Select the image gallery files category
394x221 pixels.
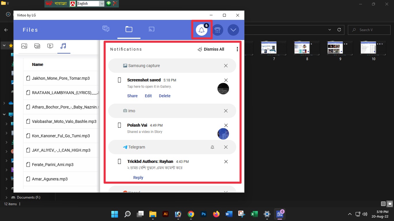pos(37,46)
